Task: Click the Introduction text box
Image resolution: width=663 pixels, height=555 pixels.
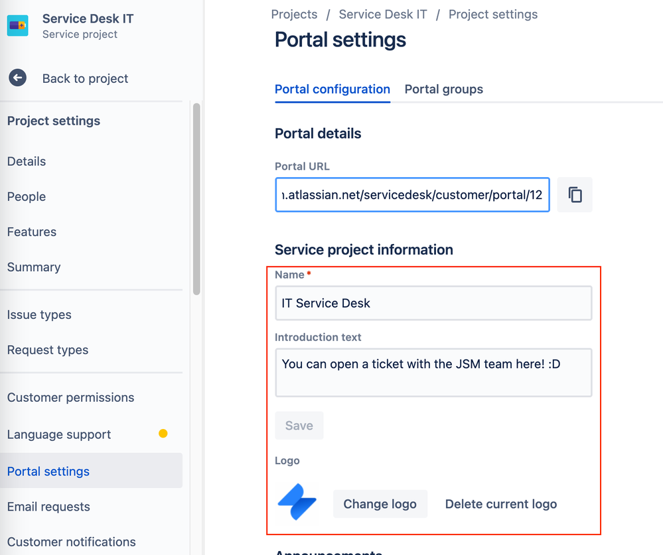Action: pyautogui.click(x=433, y=372)
